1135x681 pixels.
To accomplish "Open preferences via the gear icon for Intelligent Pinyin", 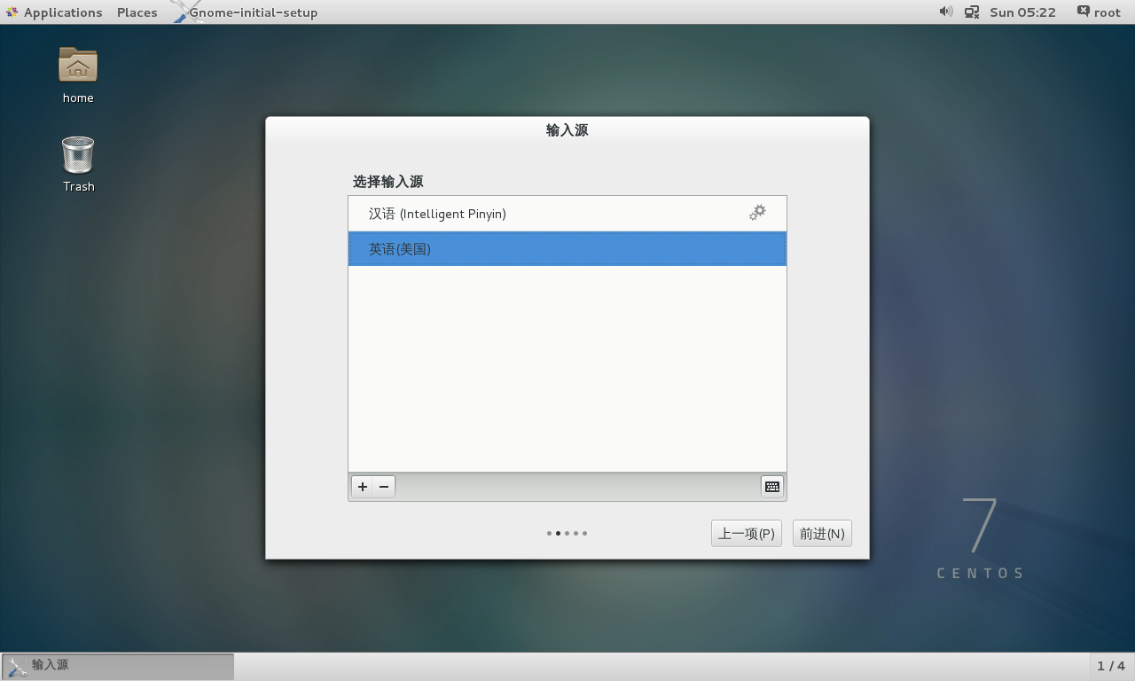I will [x=756, y=213].
